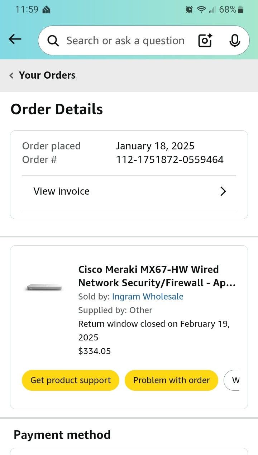Tap the search magnifier icon
The height and width of the screenshot is (455, 258).
[53, 41]
